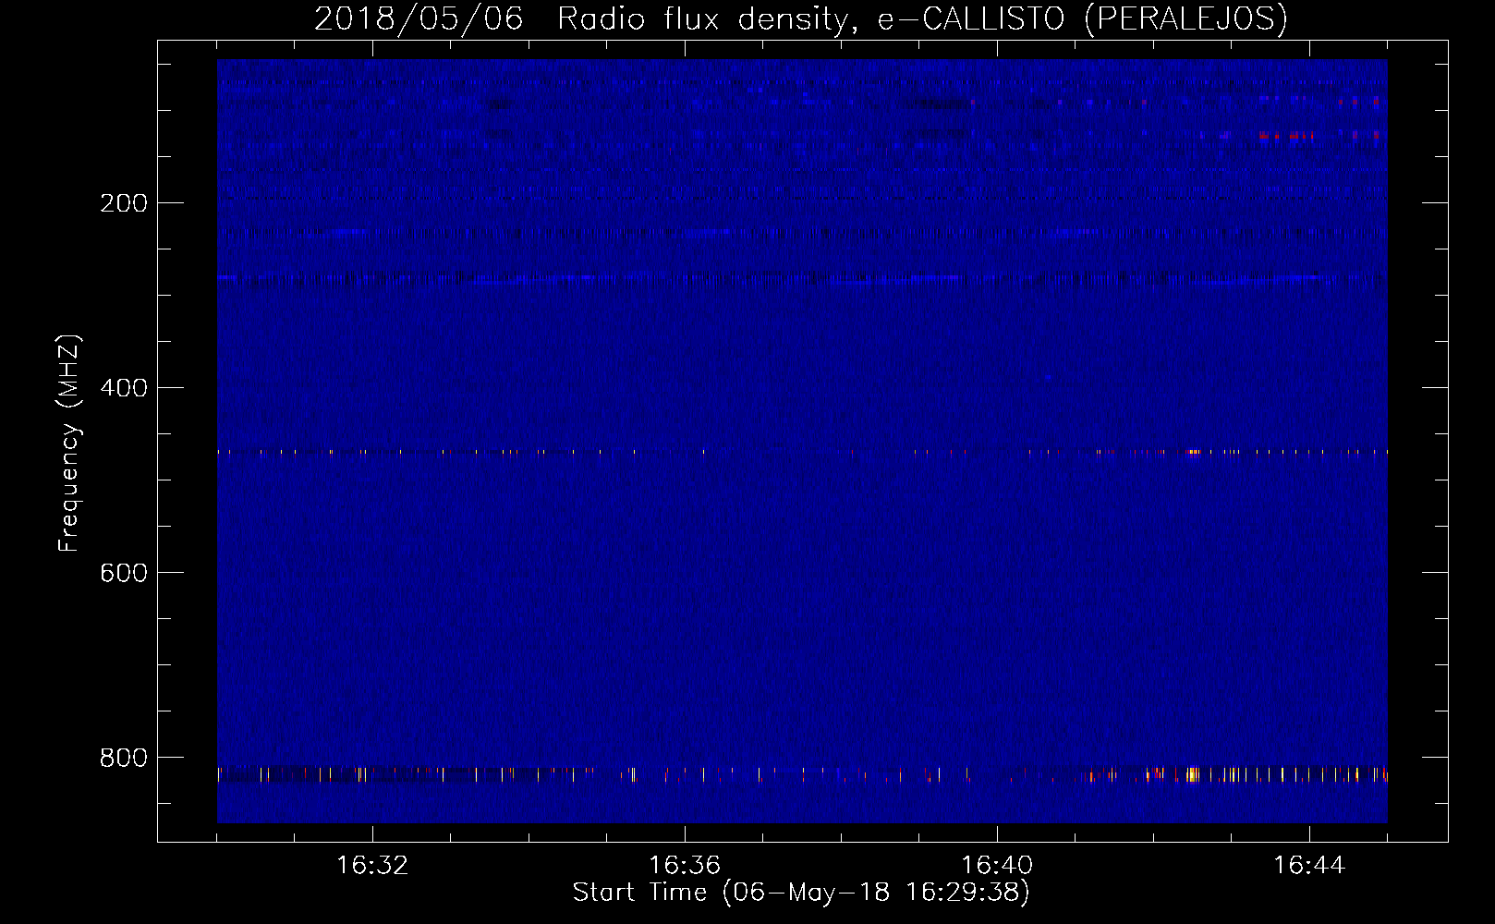Click the Frequency (MHZ) y-axis label
The height and width of the screenshot is (924, 1495).
tap(69, 443)
